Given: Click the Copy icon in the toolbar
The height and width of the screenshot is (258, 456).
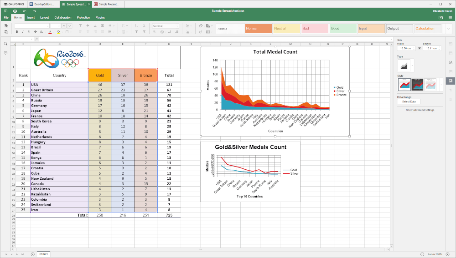Looking at the screenshot, I should click(6, 26).
